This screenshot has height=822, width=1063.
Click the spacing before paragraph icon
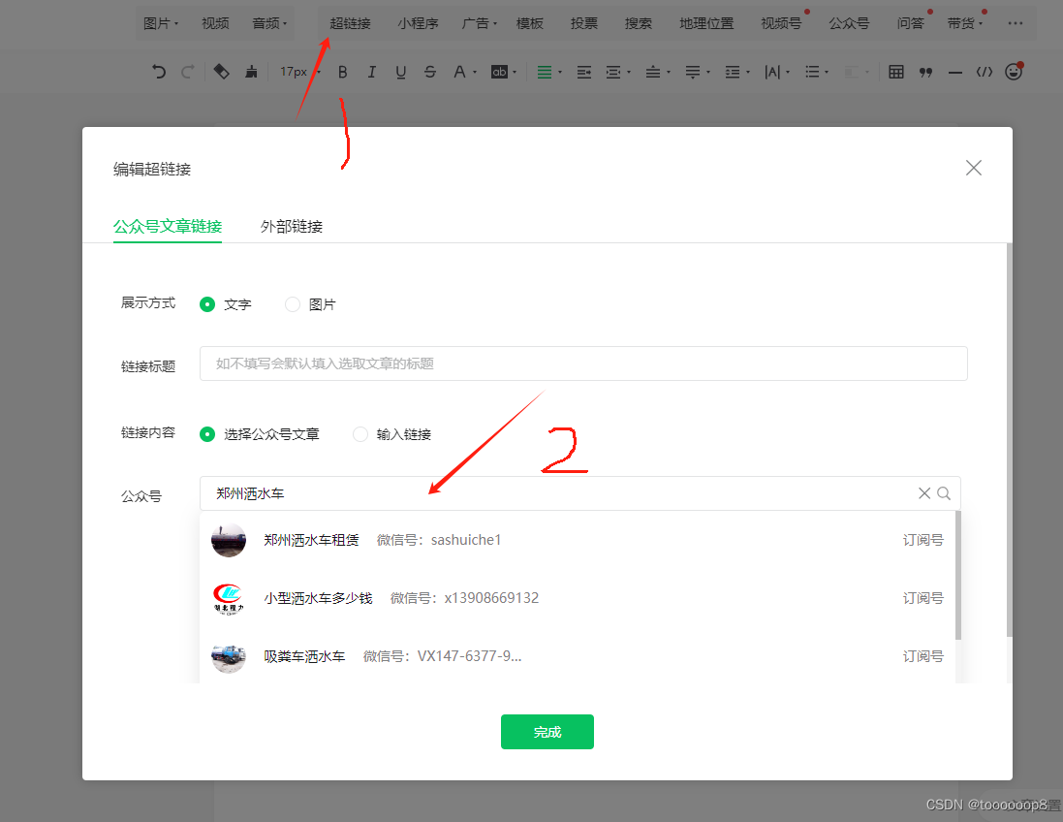coord(652,72)
